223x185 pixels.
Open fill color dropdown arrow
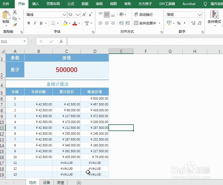point(70,23)
